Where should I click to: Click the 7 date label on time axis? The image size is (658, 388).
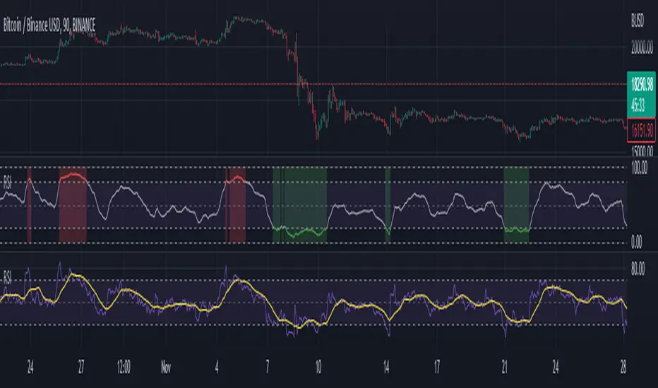pyautogui.click(x=268, y=368)
